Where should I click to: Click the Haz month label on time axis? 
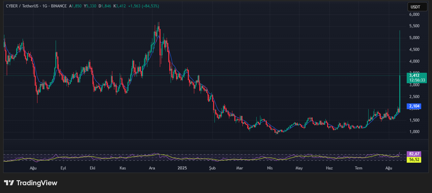(329, 168)
